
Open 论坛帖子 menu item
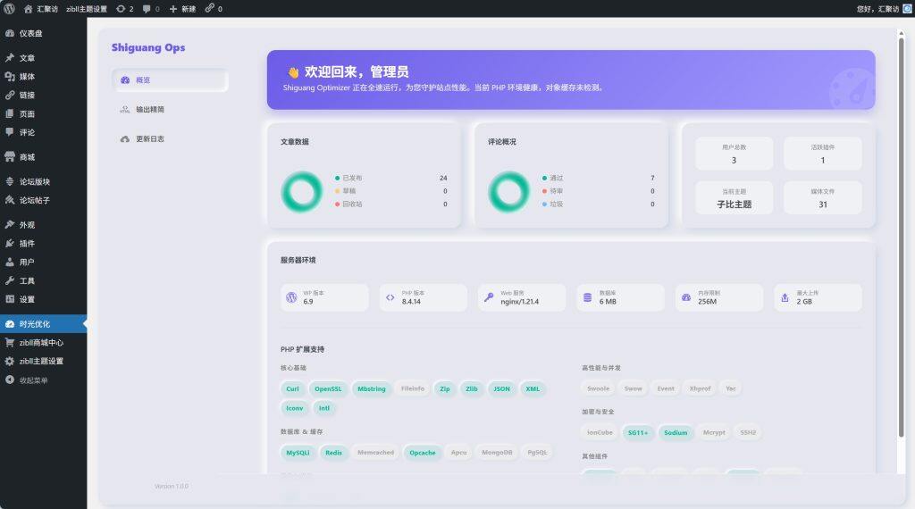tap(43, 200)
